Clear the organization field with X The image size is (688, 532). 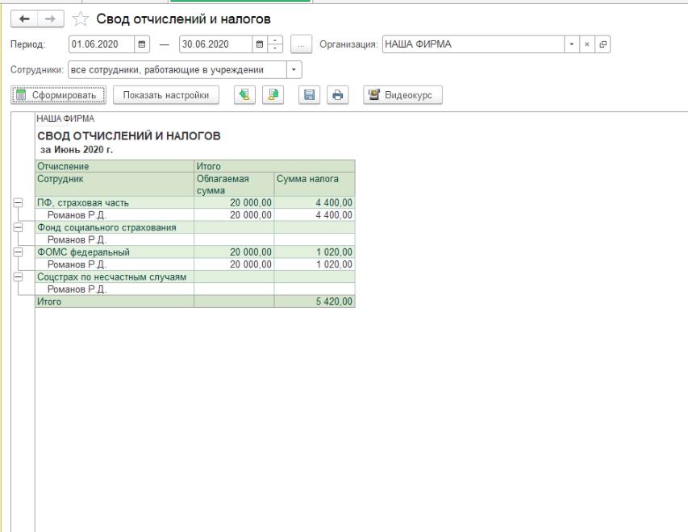click(x=586, y=44)
